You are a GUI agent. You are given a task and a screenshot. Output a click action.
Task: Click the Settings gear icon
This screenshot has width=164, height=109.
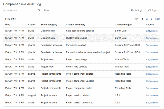(x=132, y=11)
